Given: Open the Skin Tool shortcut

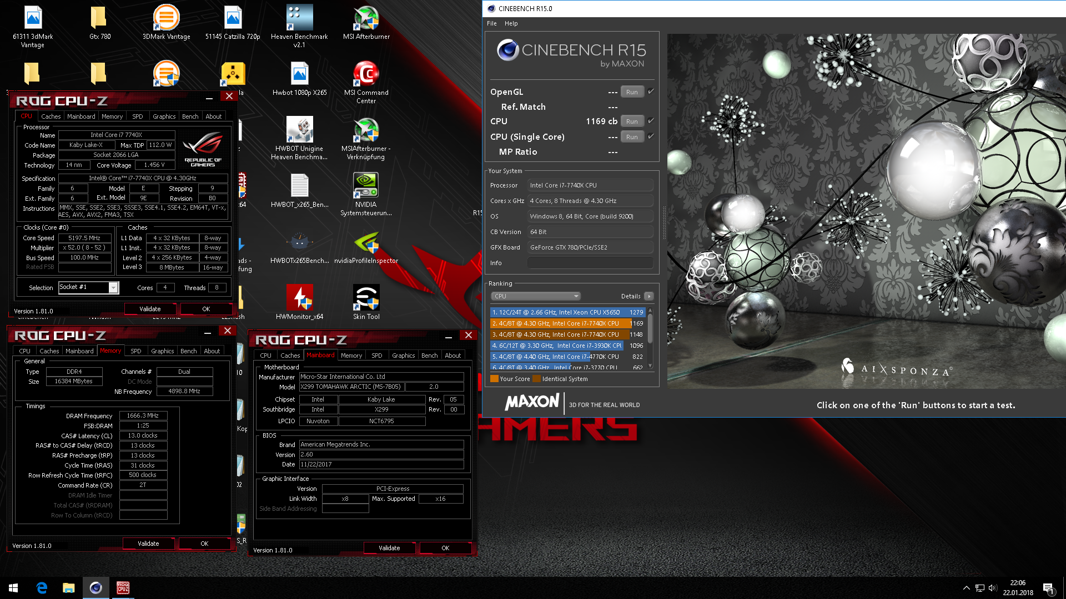Looking at the screenshot, I should pyautogui.click(x=366, y=303).
